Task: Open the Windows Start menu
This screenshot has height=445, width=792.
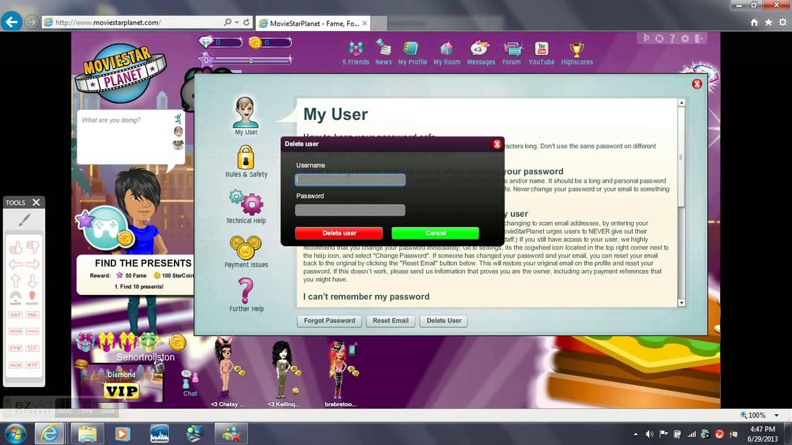Action: coord(15,433)
